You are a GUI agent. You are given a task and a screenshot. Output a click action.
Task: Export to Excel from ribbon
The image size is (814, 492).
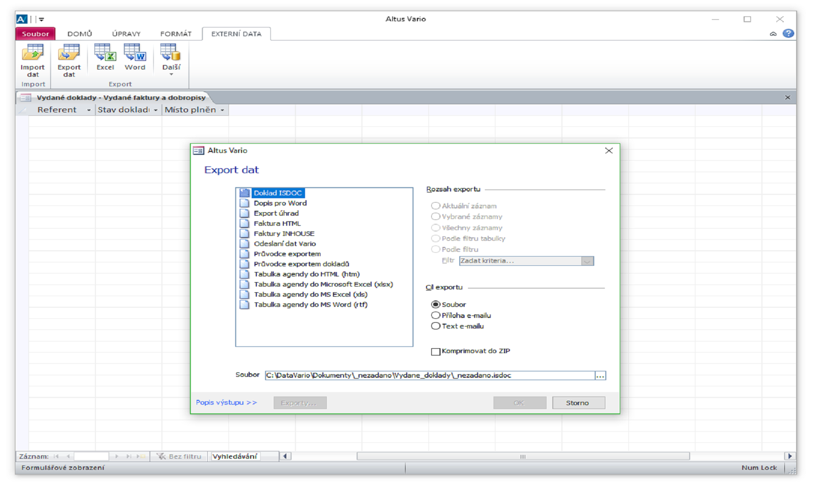[105, 57]
